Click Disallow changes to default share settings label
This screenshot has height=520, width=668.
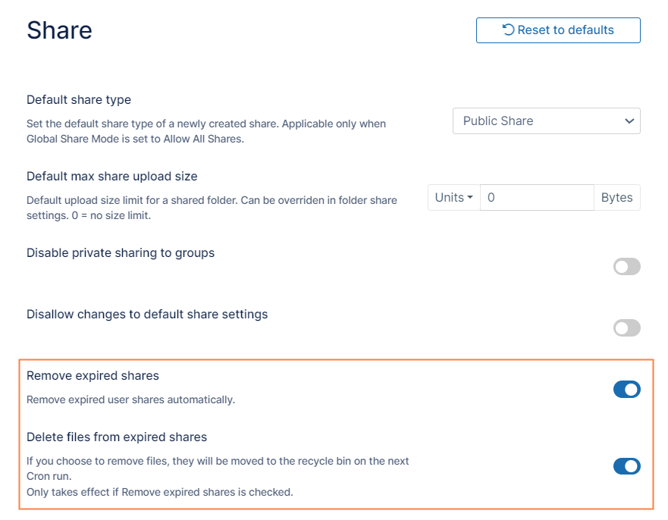(147, 315)
